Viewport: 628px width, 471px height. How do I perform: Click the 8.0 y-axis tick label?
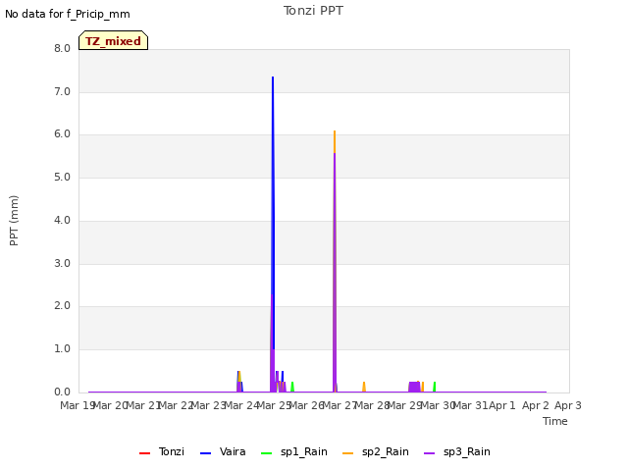tap(62, 48)
